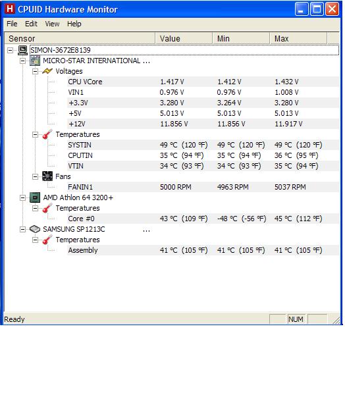Image resolution: width=345 pixels, height=393 pixels.
Task: Click the thermometer icon under MICRO-STAR Temperatures
Action: (x=47, y=134)
